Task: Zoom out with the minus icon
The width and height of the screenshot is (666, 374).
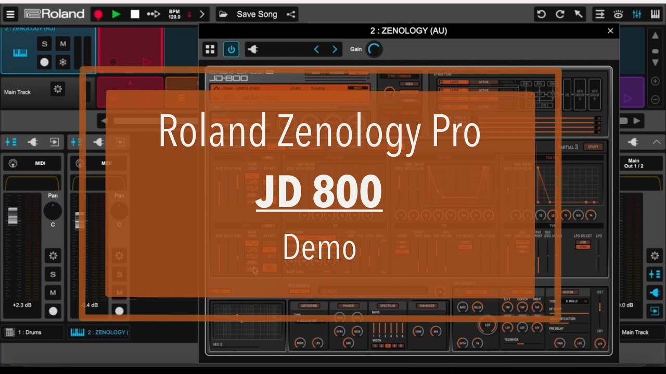Action: pos(655,100)
